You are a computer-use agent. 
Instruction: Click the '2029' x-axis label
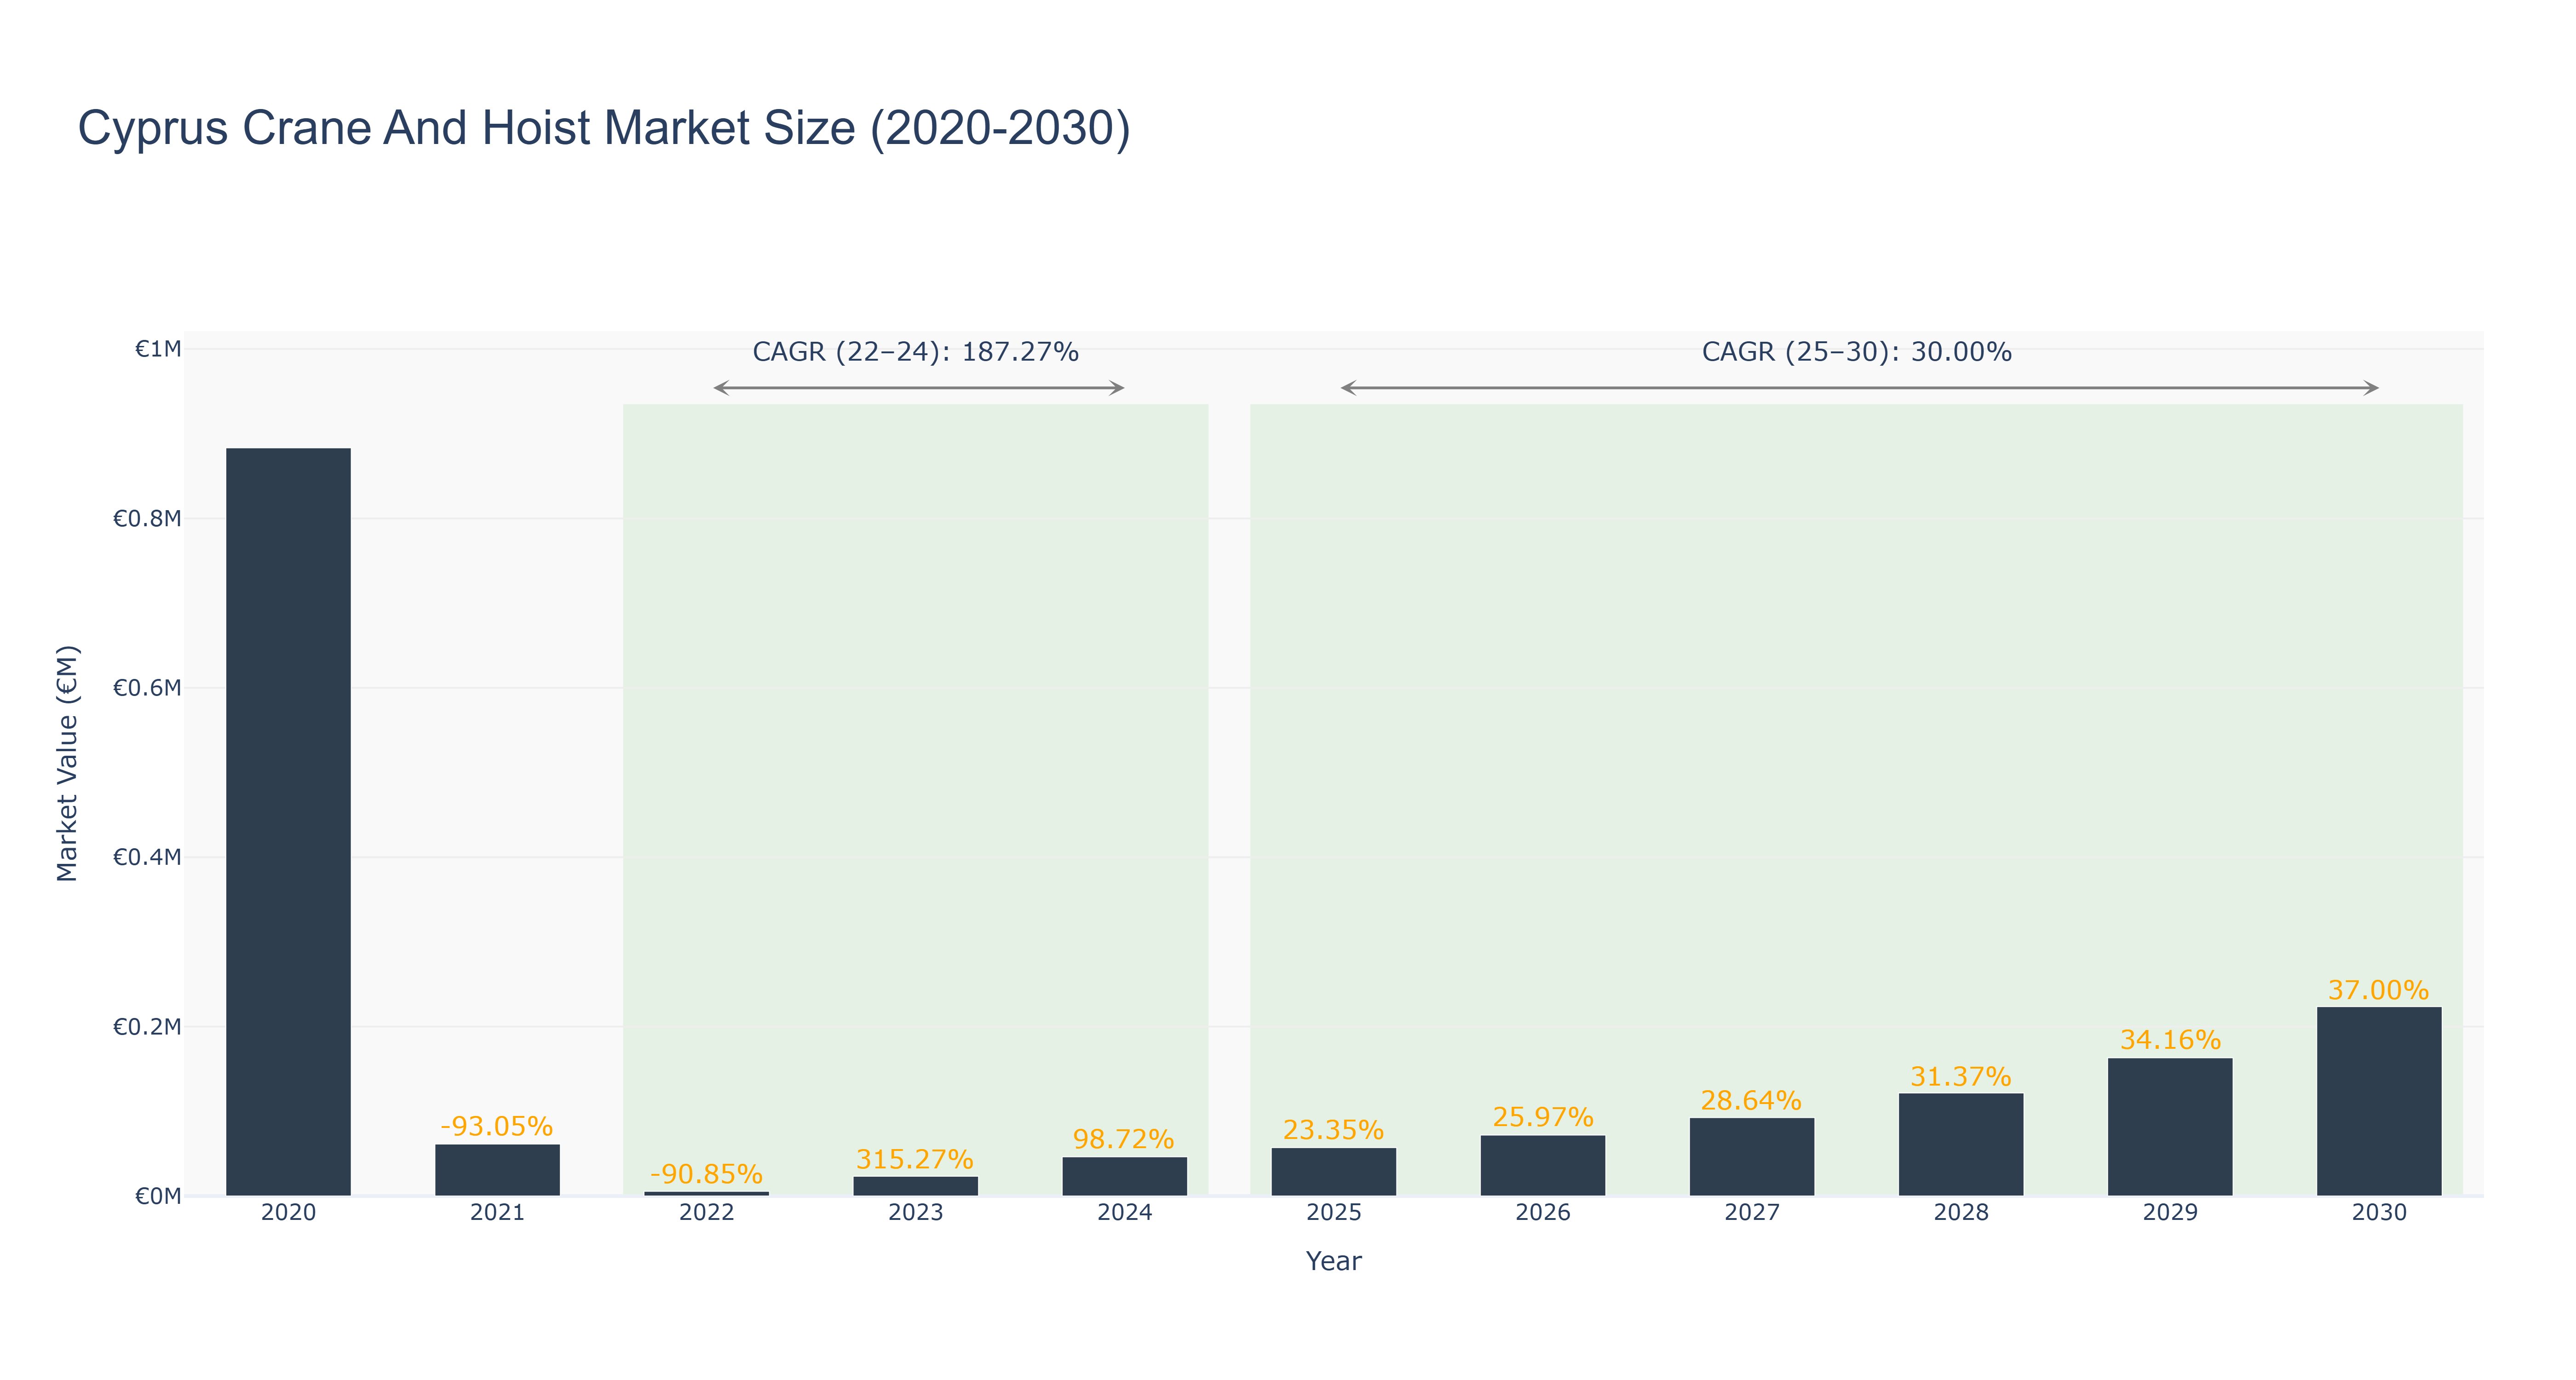(x=2170, y=1213)
